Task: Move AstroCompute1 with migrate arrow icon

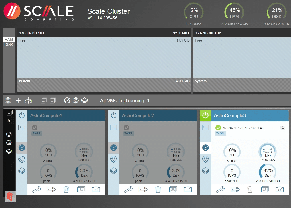Action: [51, 190]
